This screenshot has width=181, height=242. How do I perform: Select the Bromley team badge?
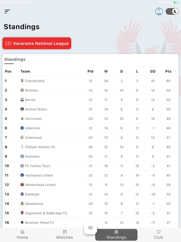click(22, 90)
